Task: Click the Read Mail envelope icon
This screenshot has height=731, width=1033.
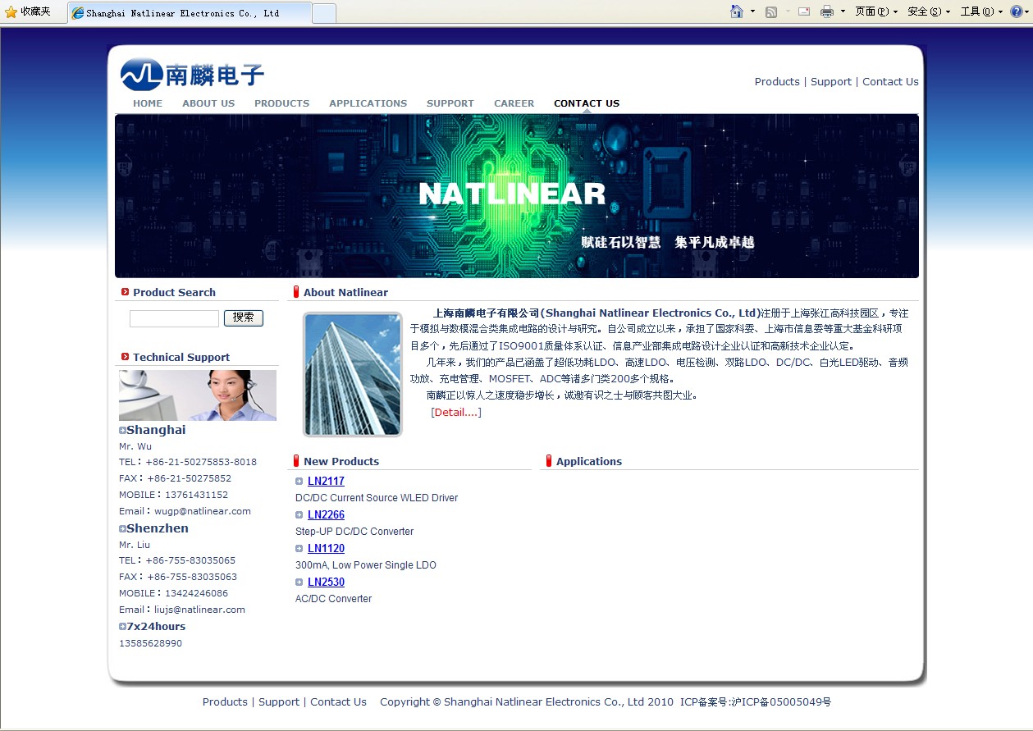Action: 804,11
